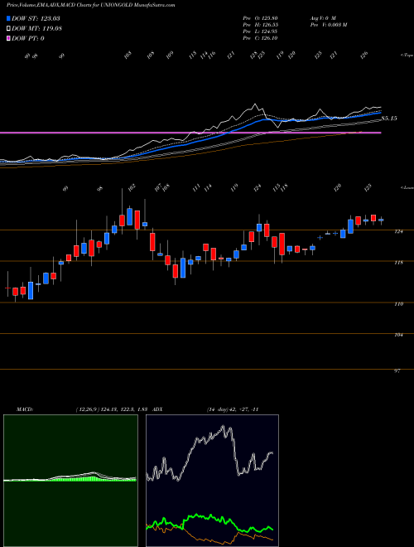This screenshot has width=414, height=547.
Task: Click the Pre O: 125.80 open value
Action: (260, 17)
